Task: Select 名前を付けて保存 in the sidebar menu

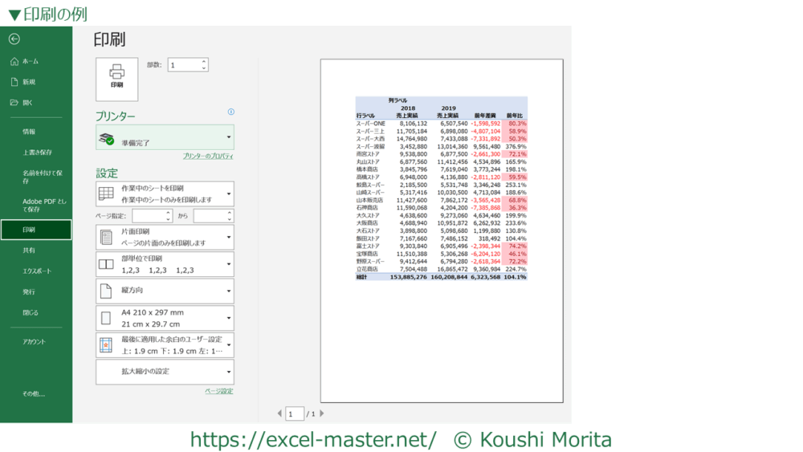Action: [x=42, y=177]
